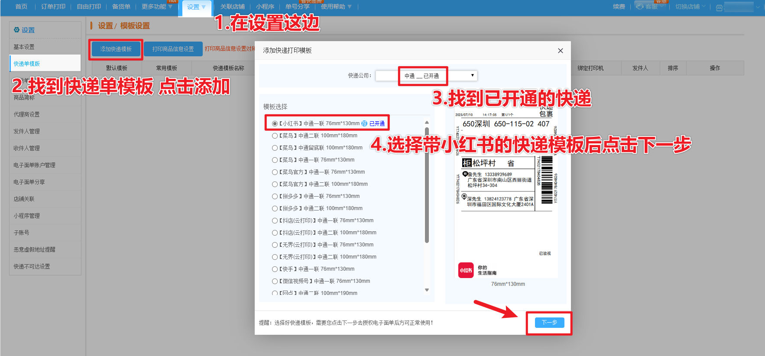Screen dimensions: 765x356
Task: Open 收件人管理 in sidebar
Action: (45, 148)
